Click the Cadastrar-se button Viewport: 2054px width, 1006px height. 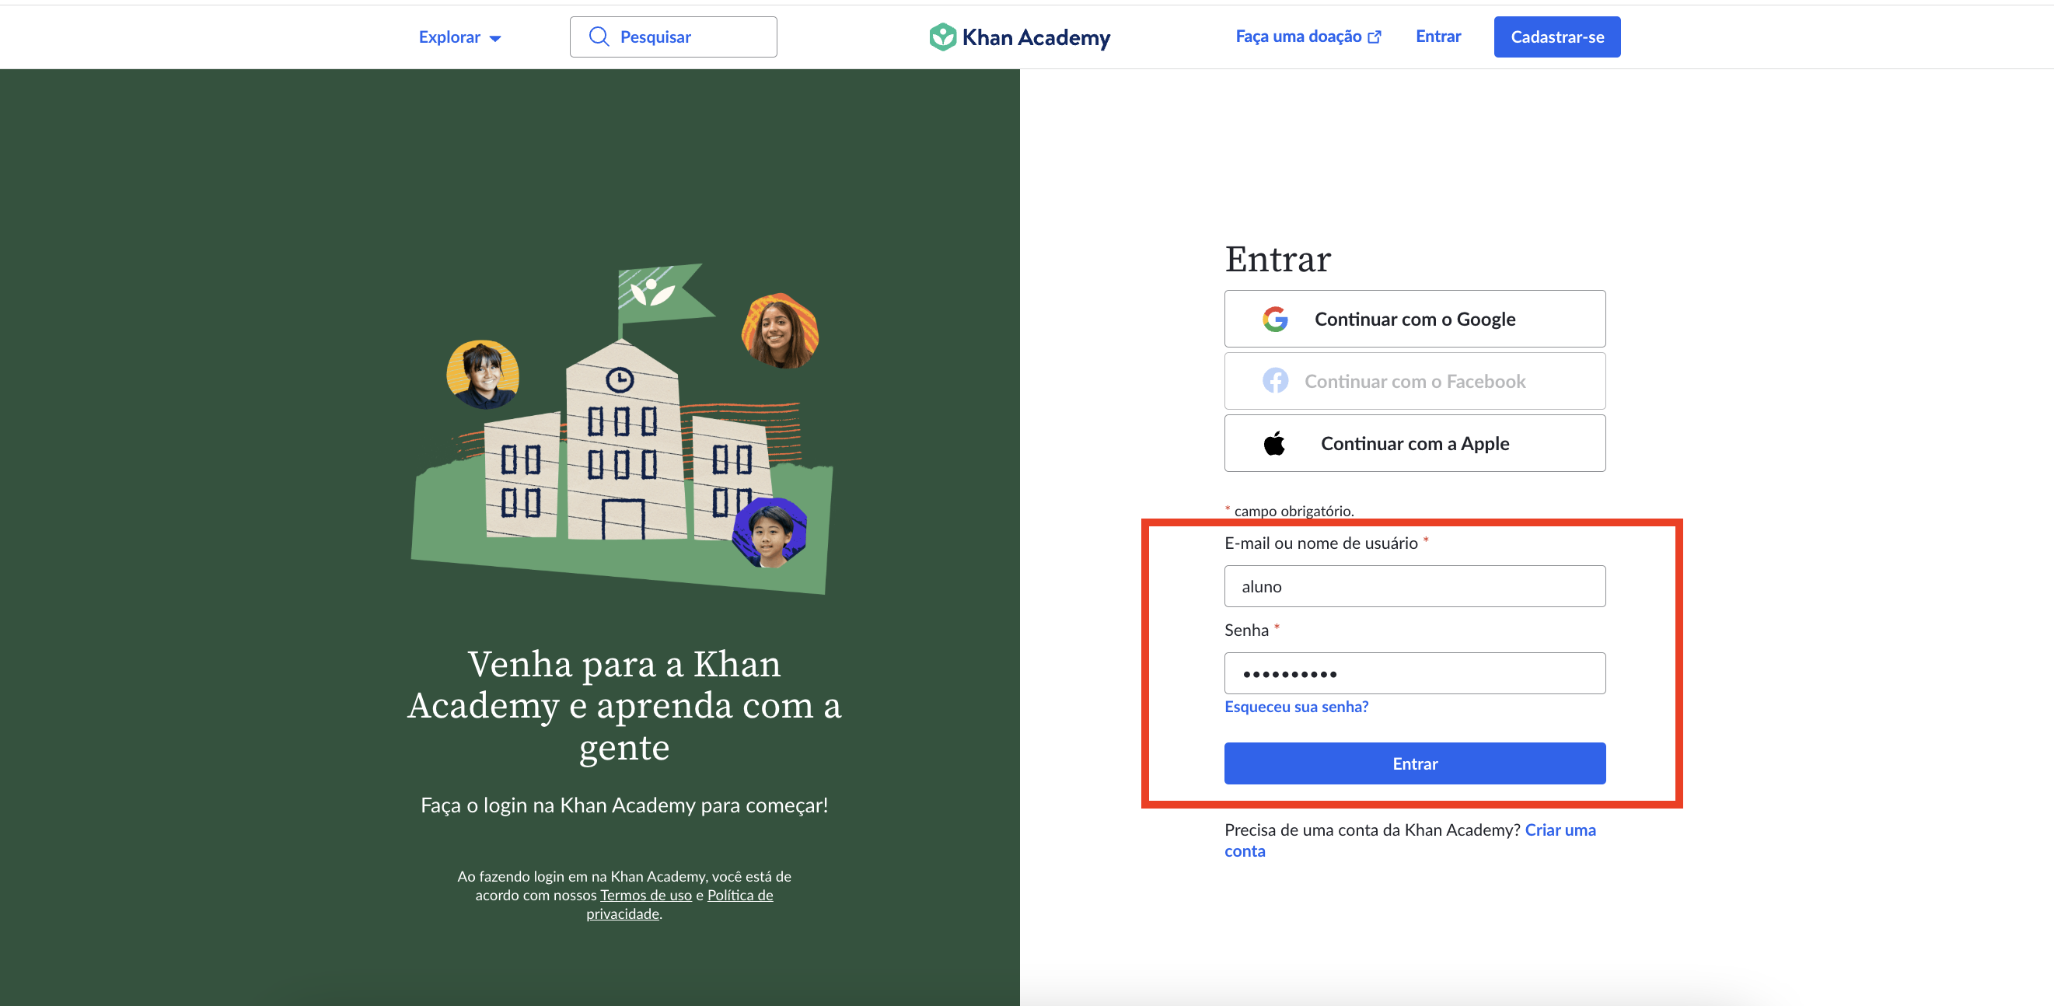(1556, 37)
